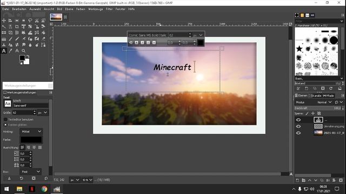346x194 pixels.
Task: Open the Filter menu
Action: (109, 9)
